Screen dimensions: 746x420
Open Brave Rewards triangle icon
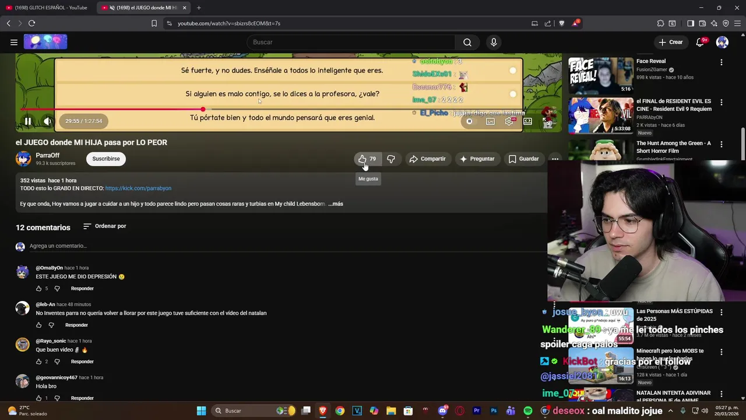[x=576, y=23]
